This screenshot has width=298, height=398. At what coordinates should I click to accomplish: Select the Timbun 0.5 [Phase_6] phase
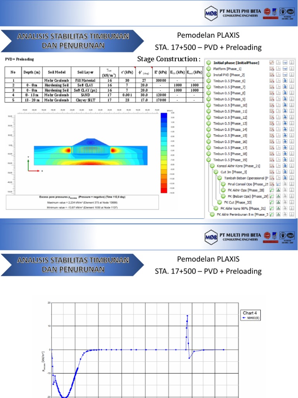click(229, 81)
